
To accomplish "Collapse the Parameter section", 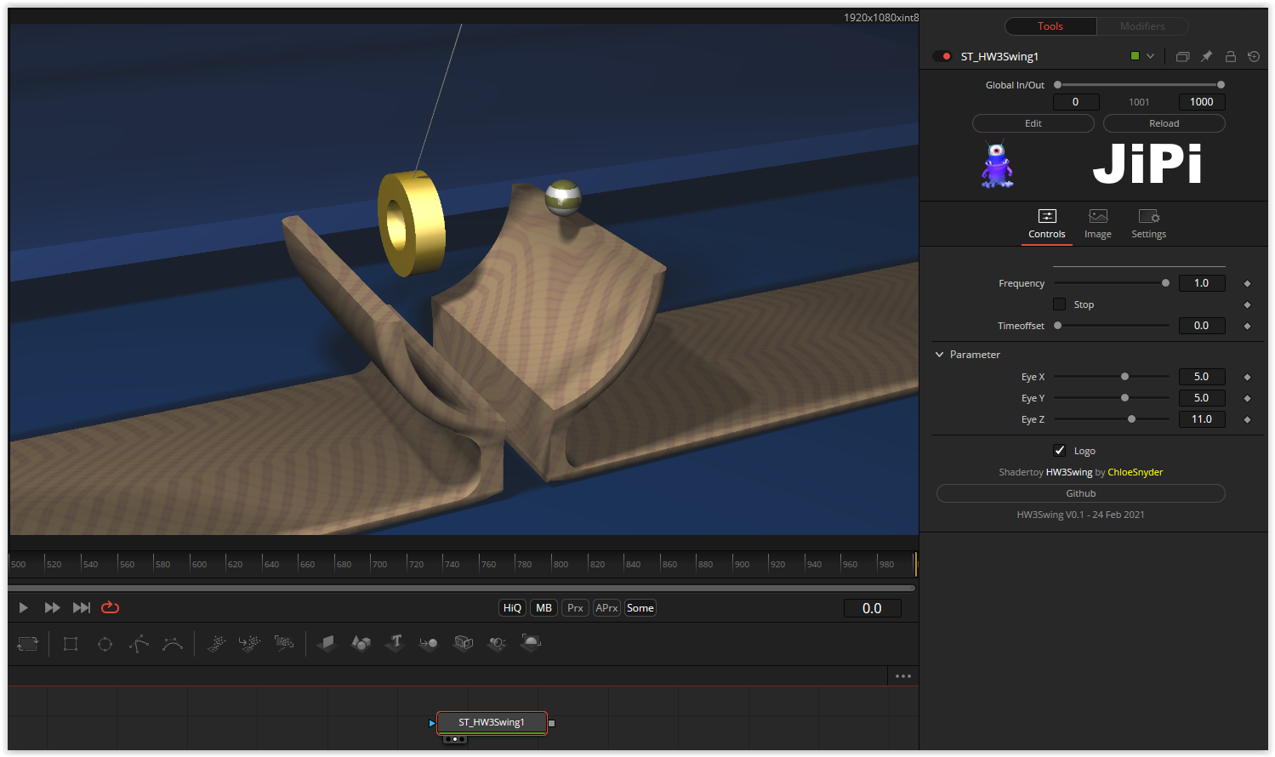I will [x=940, y=355].
